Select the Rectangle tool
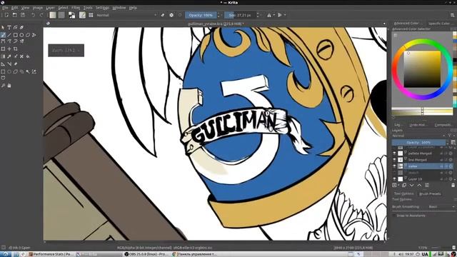 click(16, 35)
